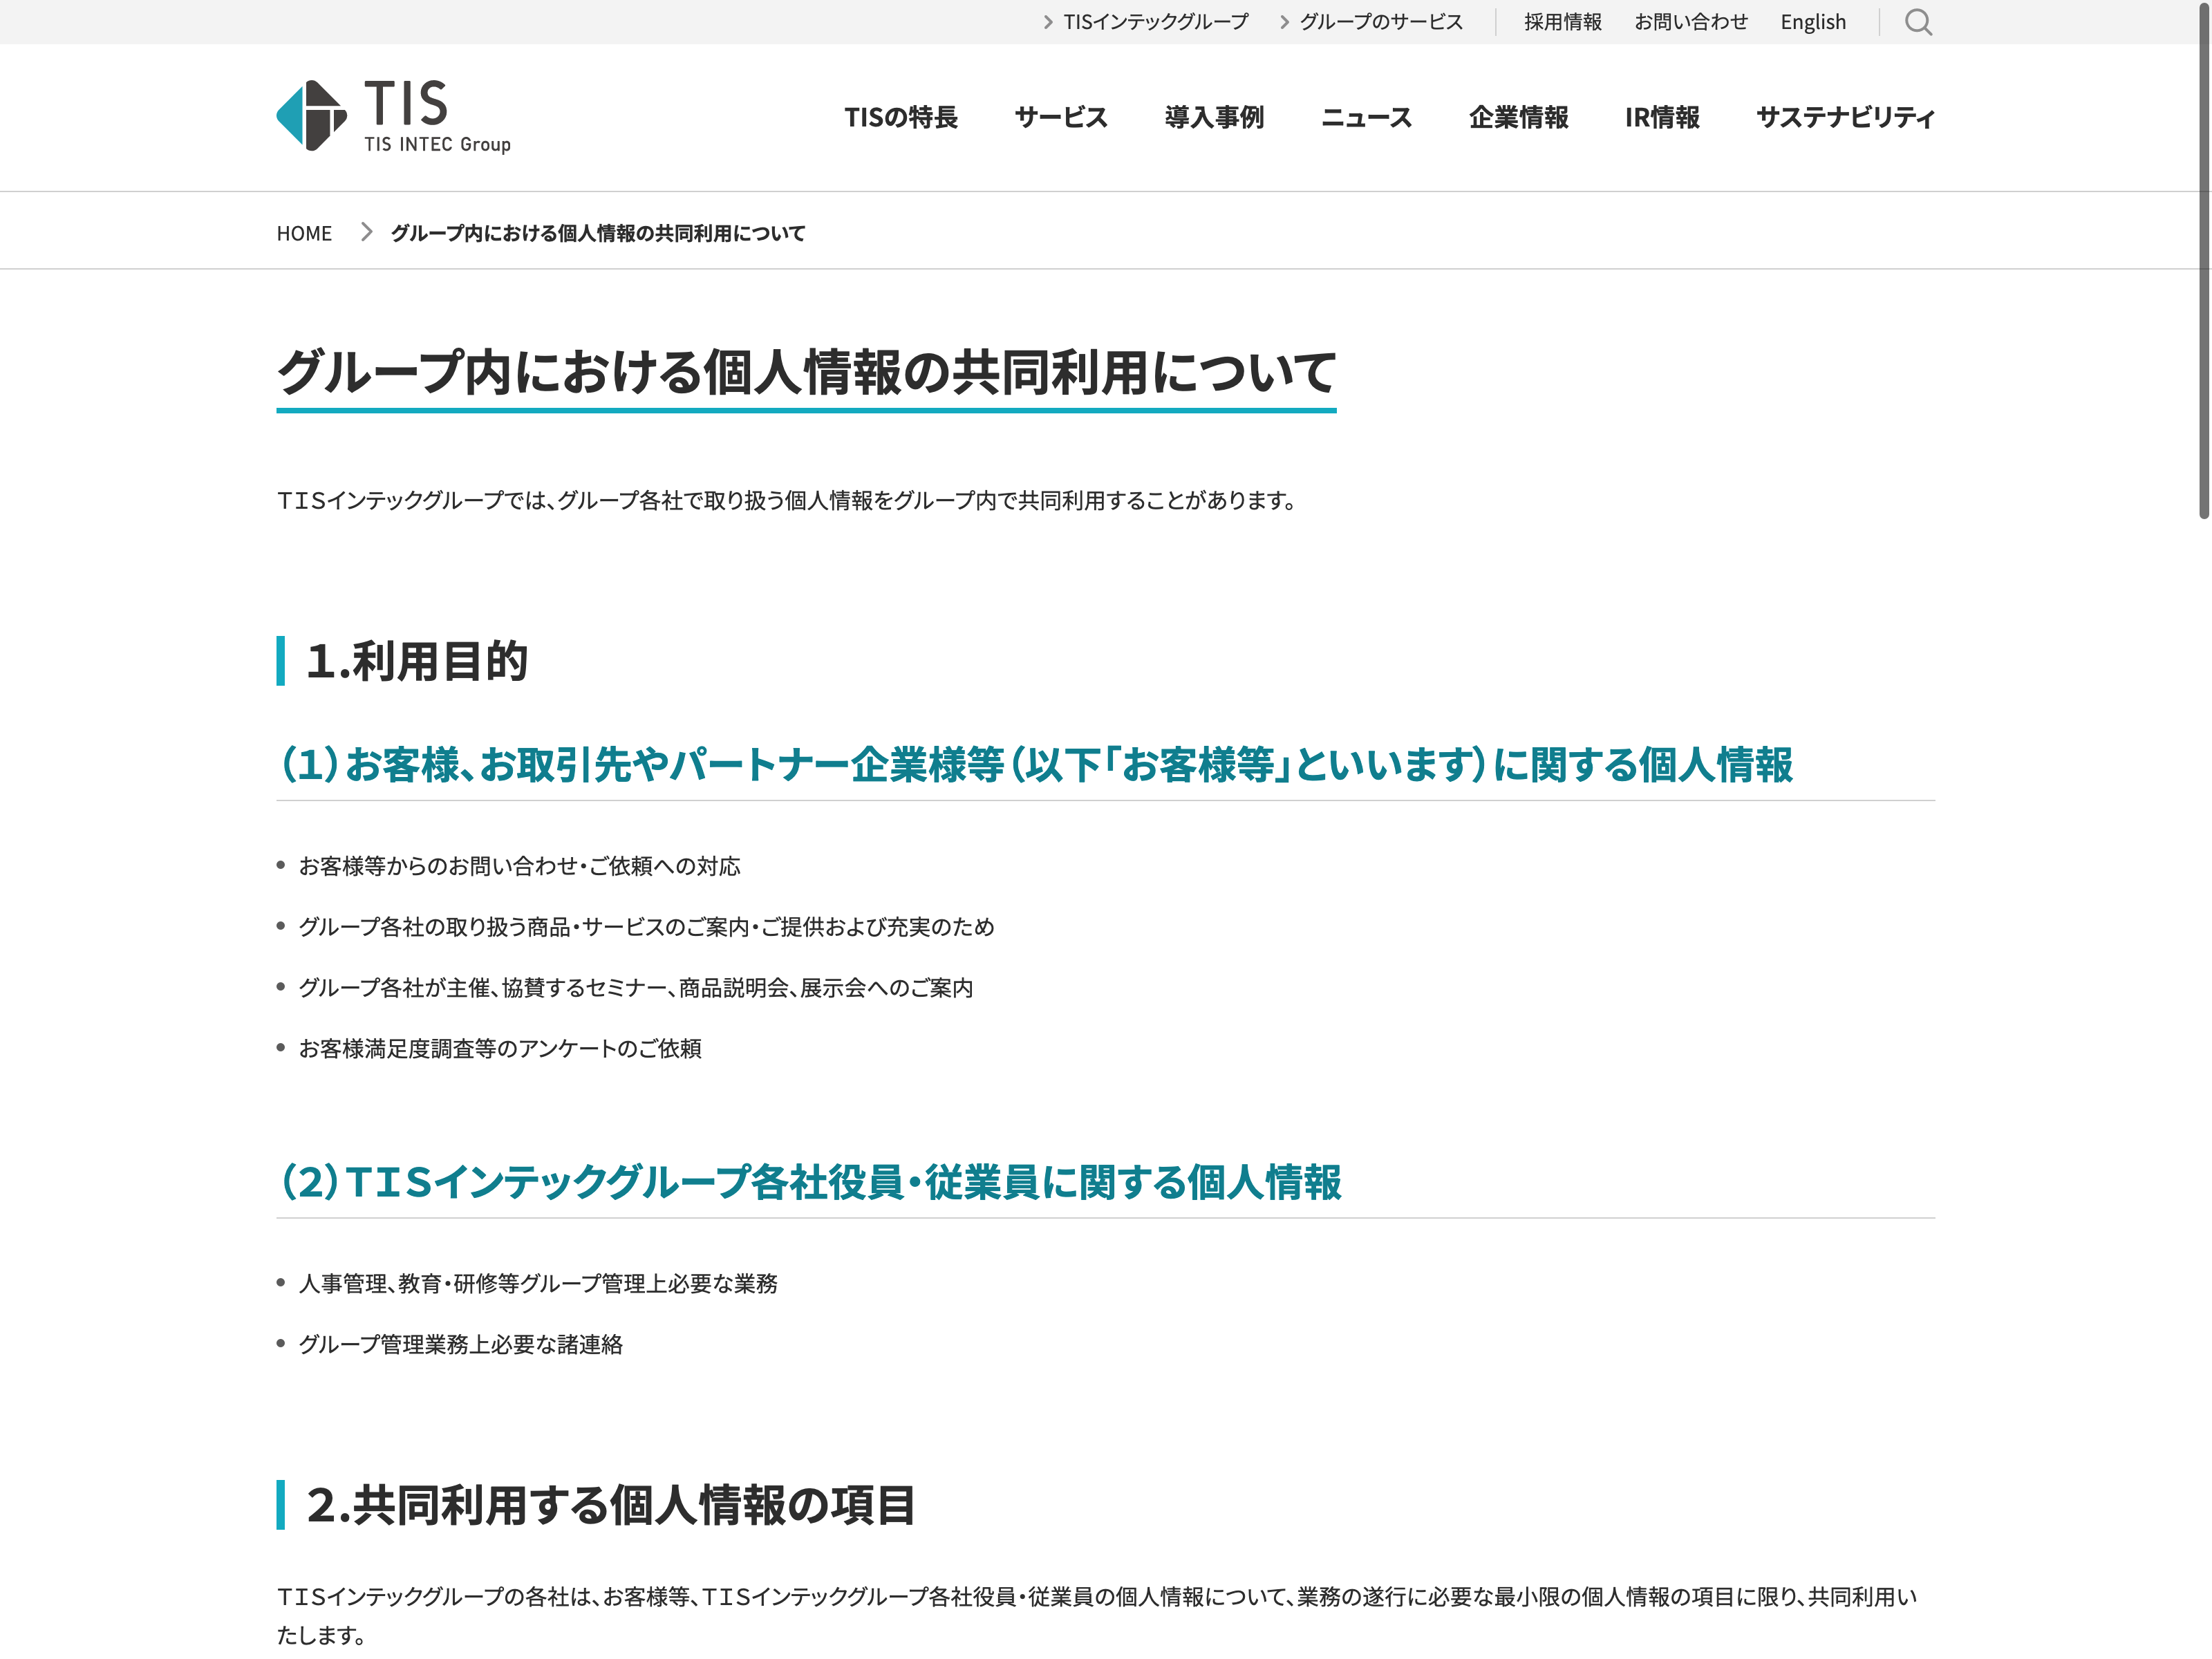Return to HOME via breadcrumb
The height and width of the screenshot is (1659, 2212).
point(304,233)
